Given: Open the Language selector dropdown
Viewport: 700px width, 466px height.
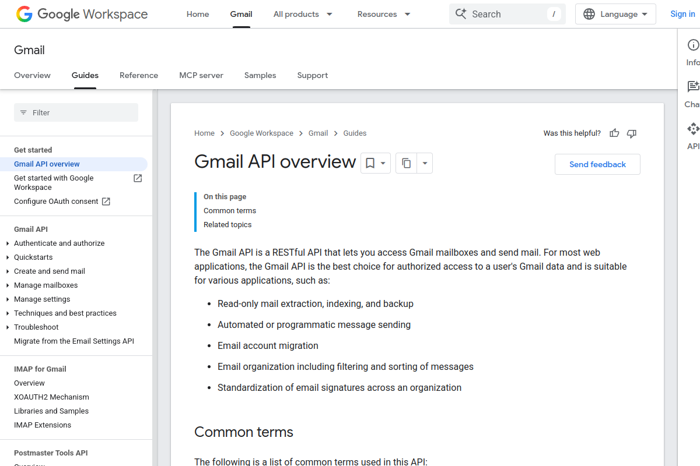Looking at the screenshot, I should click(x=615, y=14).
